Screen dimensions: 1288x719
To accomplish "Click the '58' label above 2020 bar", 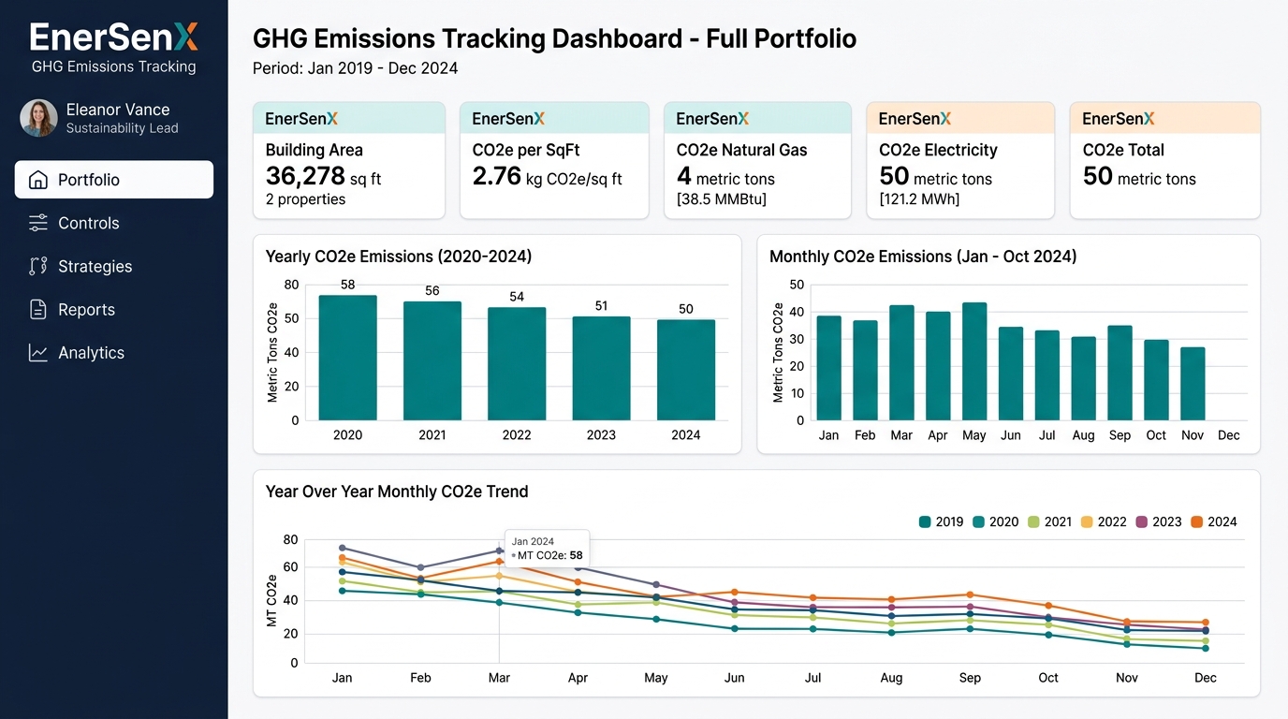I will click(x=347, y=285).
